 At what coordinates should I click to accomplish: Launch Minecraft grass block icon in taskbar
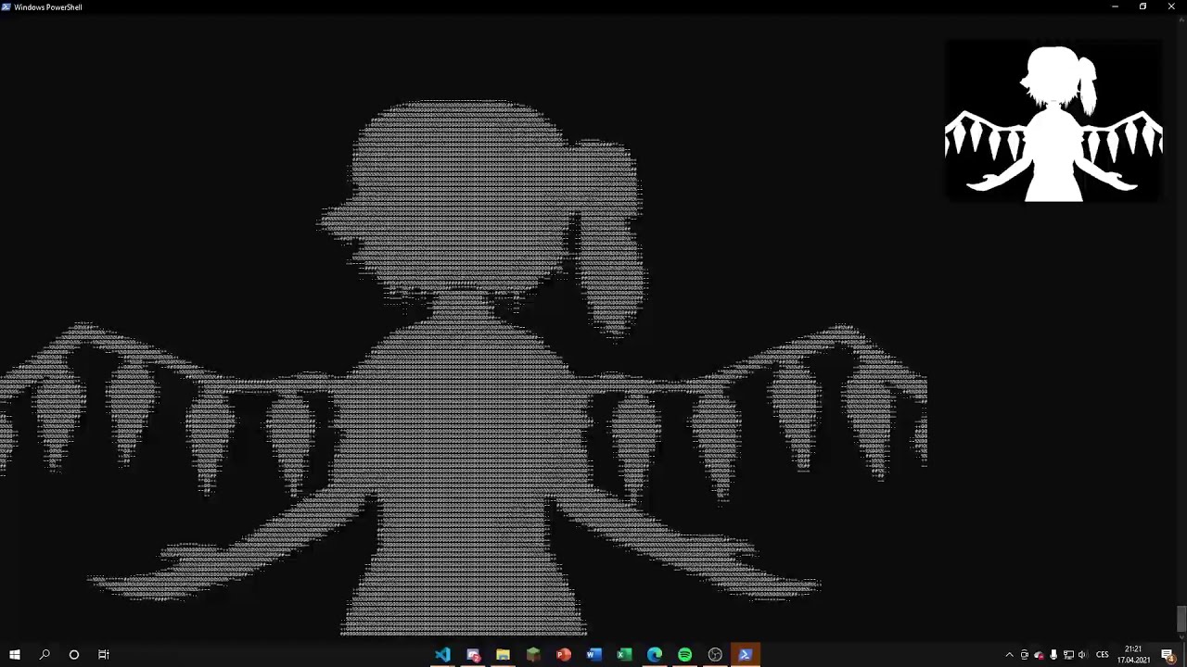pos(533,655)
